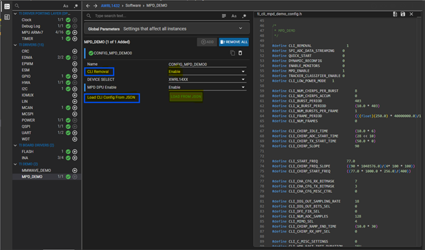Open the CLI Removal dropdown
The width and height of the screenshot is (425, 250).
coord(207,72)
